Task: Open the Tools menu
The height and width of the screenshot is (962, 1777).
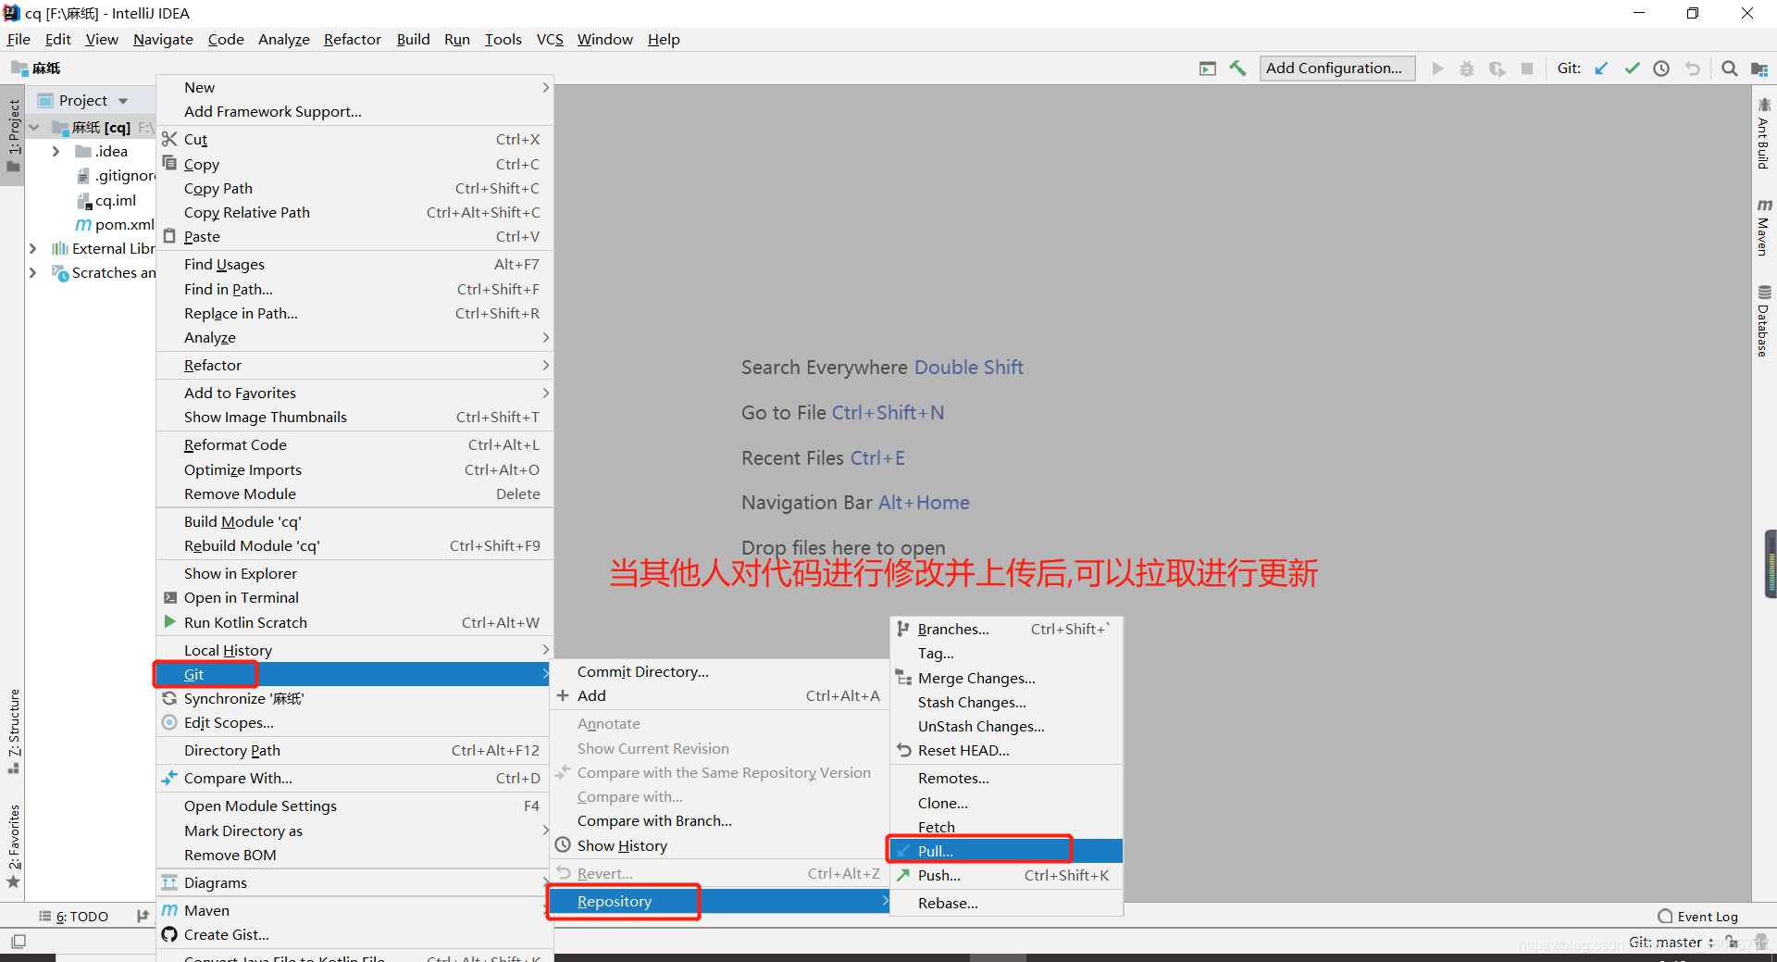Action: click(503, 40)
